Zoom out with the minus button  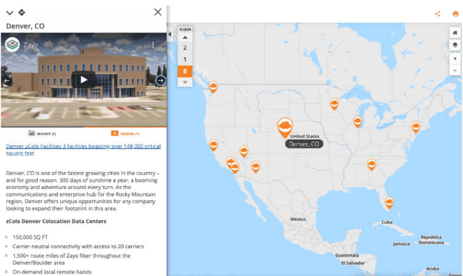coord(455,70)
